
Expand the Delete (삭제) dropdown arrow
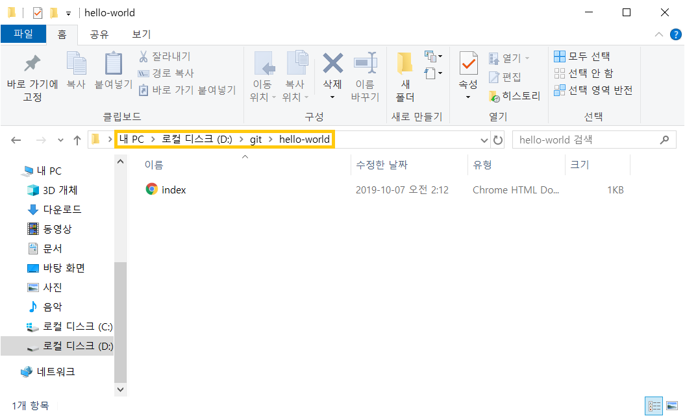(x=332, y=97)
